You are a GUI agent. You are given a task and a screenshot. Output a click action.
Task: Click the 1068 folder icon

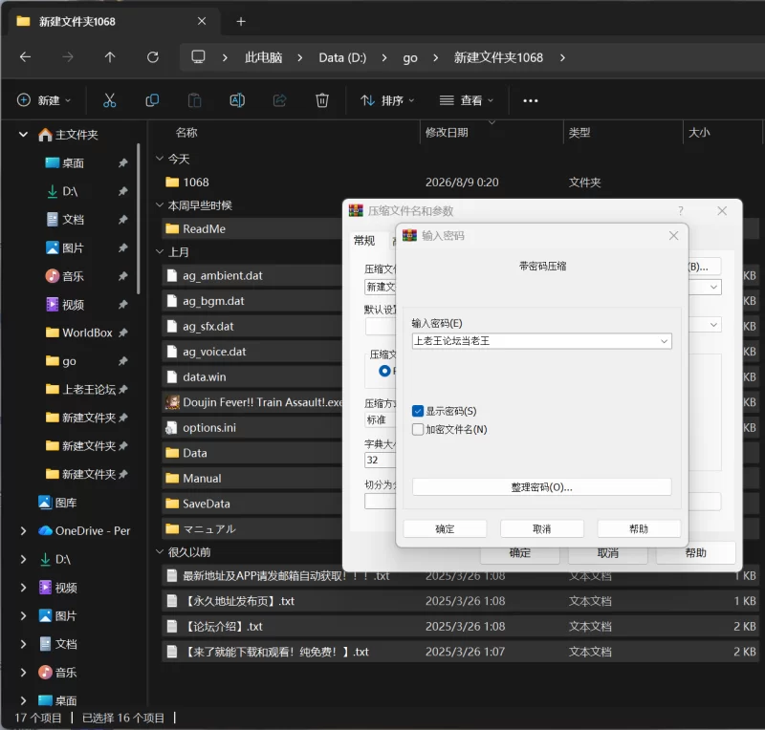click(172, 182)
